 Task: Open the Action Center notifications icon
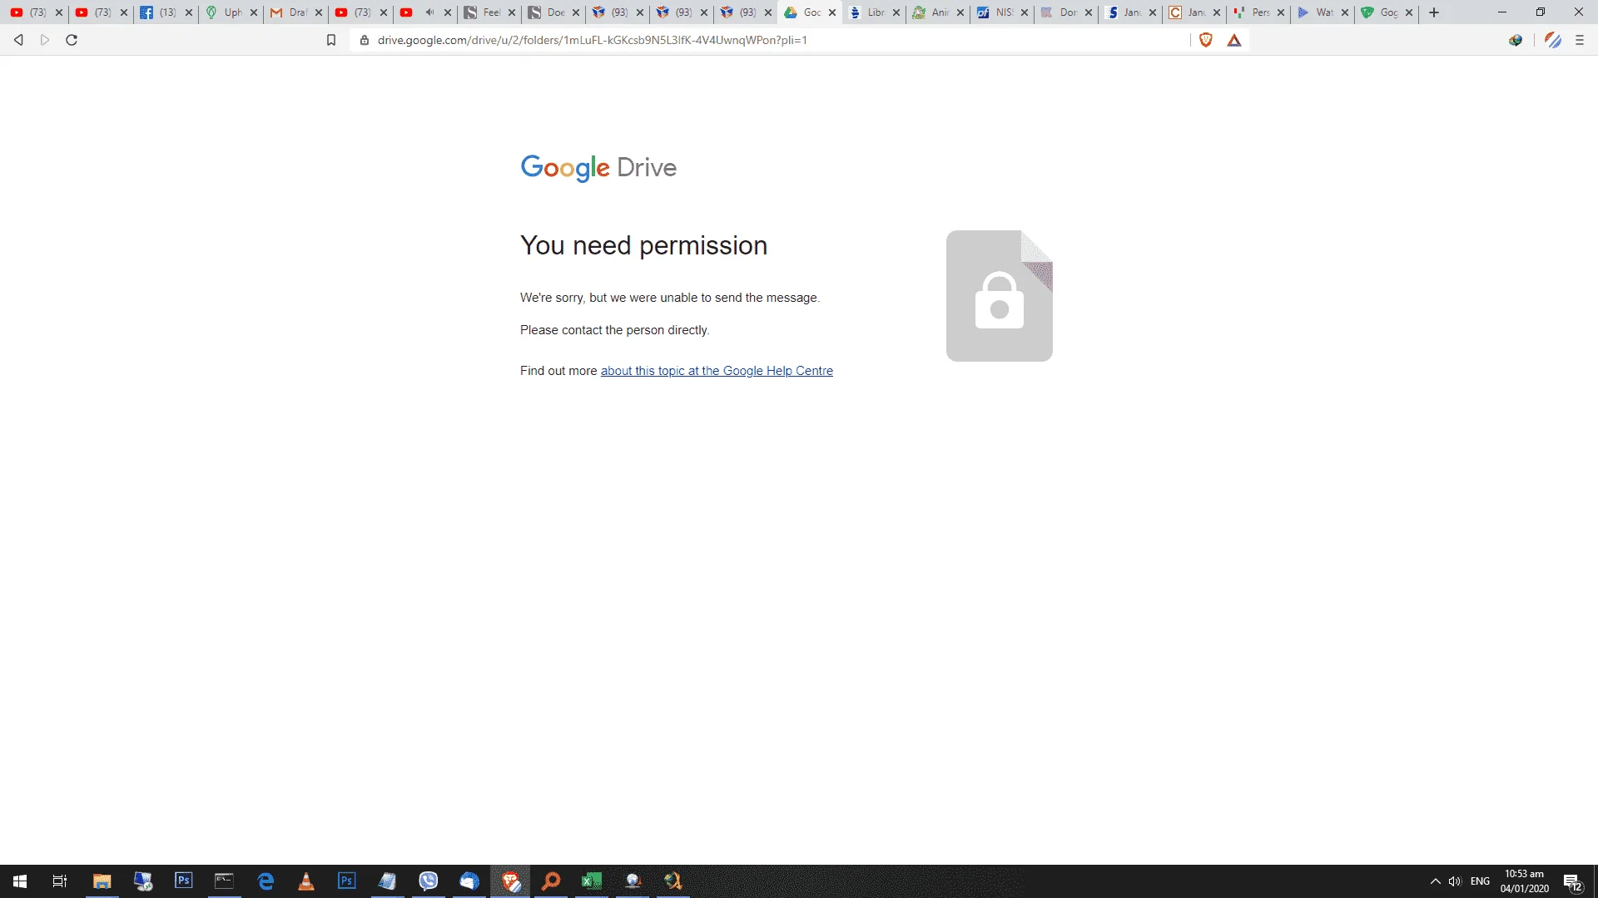click(x=1572, y=882)
